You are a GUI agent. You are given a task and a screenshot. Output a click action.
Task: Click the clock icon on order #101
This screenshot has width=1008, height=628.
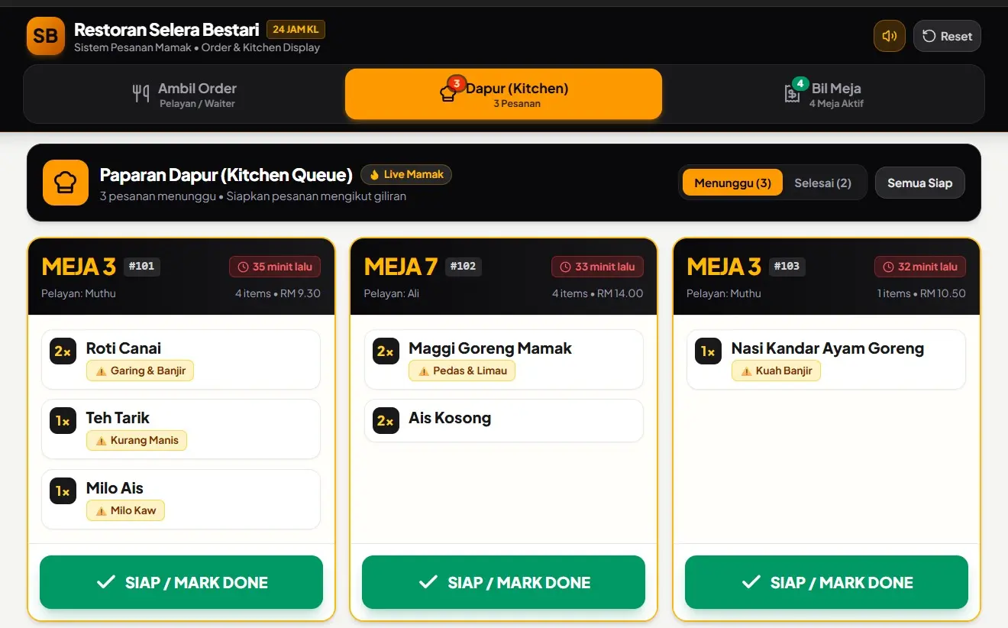tap(244, 267)
